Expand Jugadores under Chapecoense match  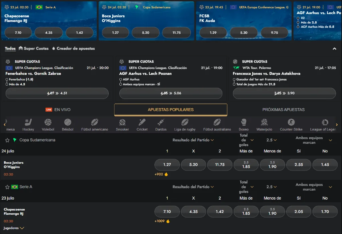coord(14,228)
